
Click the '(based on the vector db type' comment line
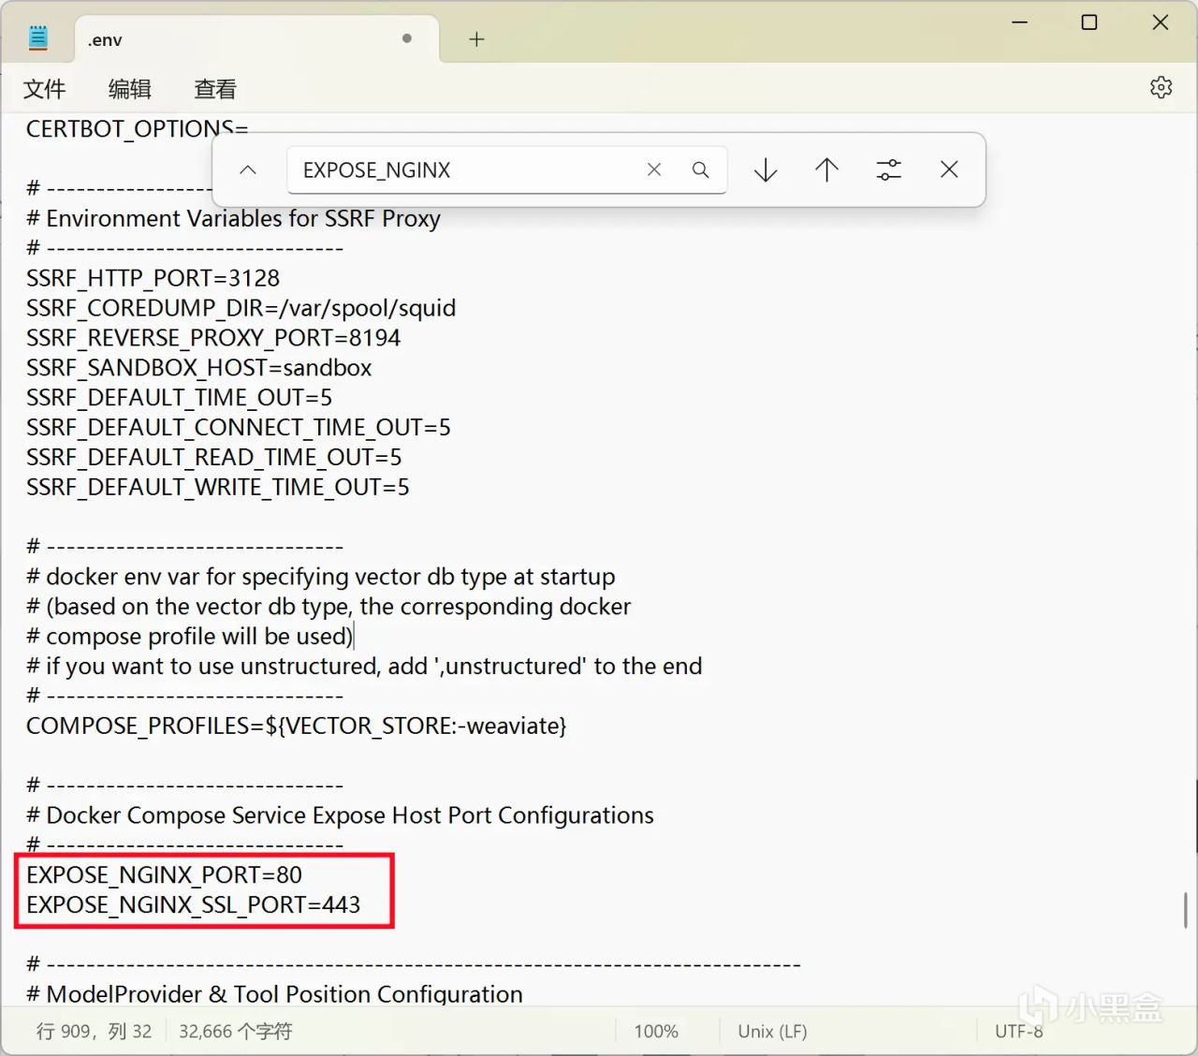[329, 607]
